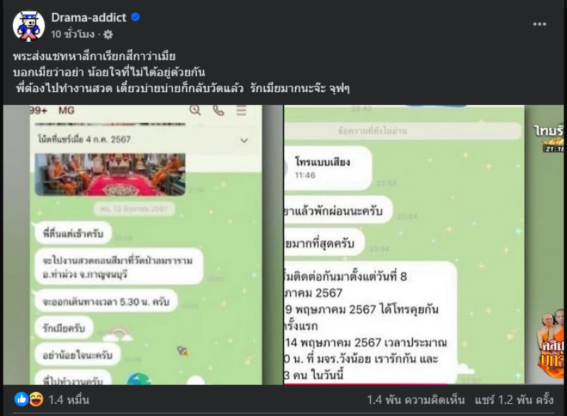
Task: Click the Haha laughing reaction icon
Action: point(37,400)
